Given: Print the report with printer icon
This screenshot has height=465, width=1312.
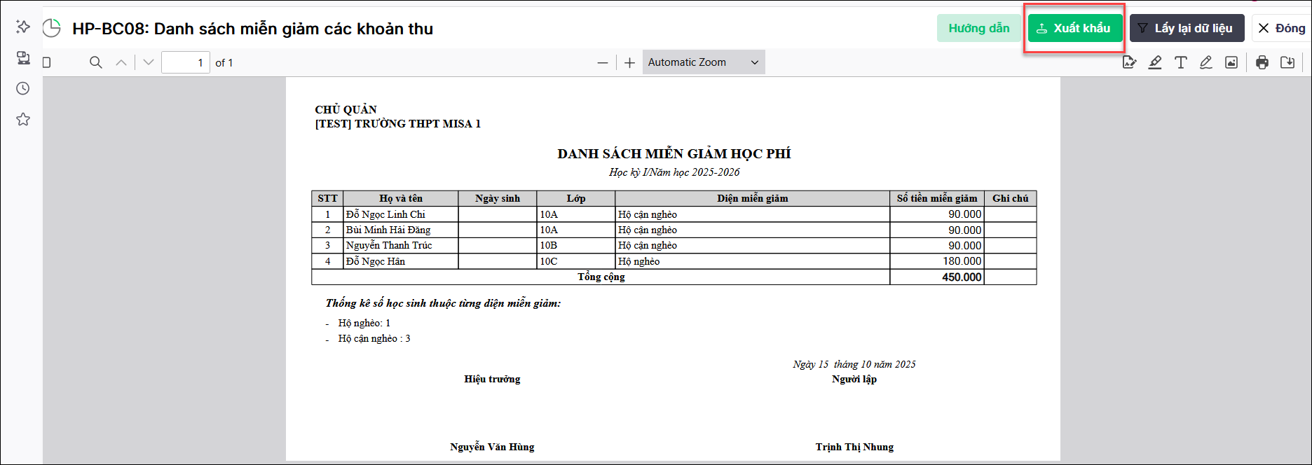Looking at the screenshot, I should [1262, 62].
